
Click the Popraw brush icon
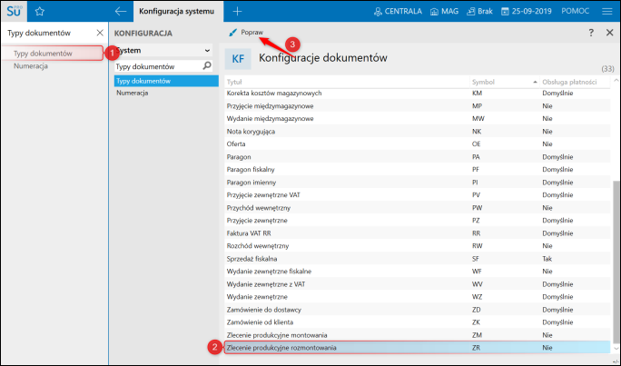point(232,33)
